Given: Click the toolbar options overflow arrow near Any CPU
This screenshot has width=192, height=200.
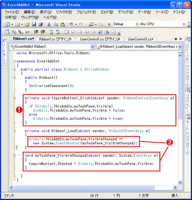Looking at the screenshot, I should point(189,25).
